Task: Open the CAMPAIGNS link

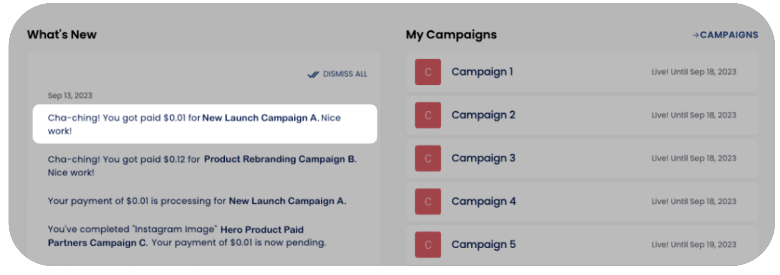Action: [x=725, y=35]
